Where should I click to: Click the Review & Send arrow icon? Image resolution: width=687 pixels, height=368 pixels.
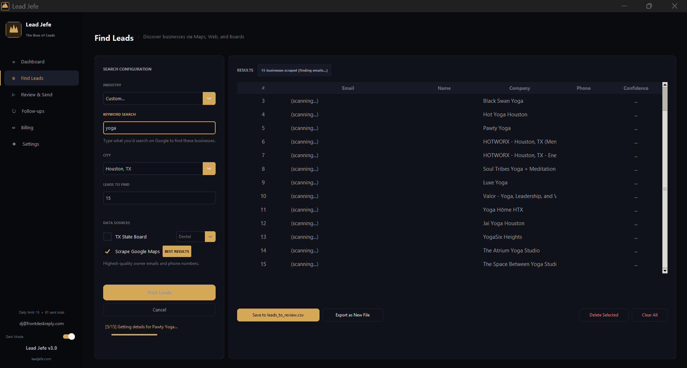[13, 95]
